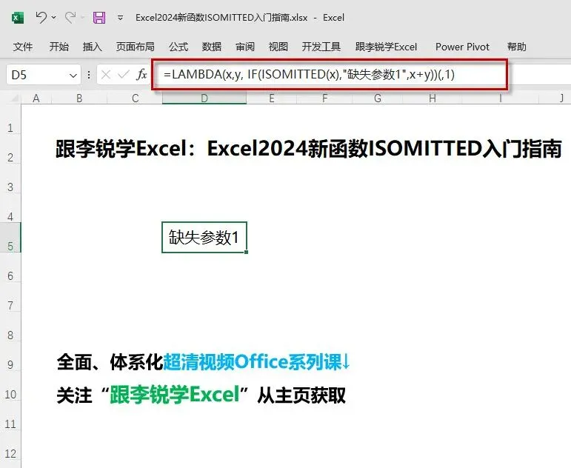Open Customize Quick Access Toolbar dropdown

(120, 18)
